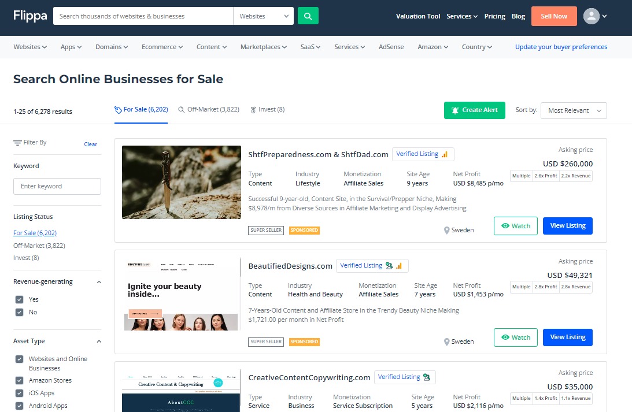Click the green search magnifier button
Image resolution: width=632 pixels, height=412 pixels.
point(308,16)
